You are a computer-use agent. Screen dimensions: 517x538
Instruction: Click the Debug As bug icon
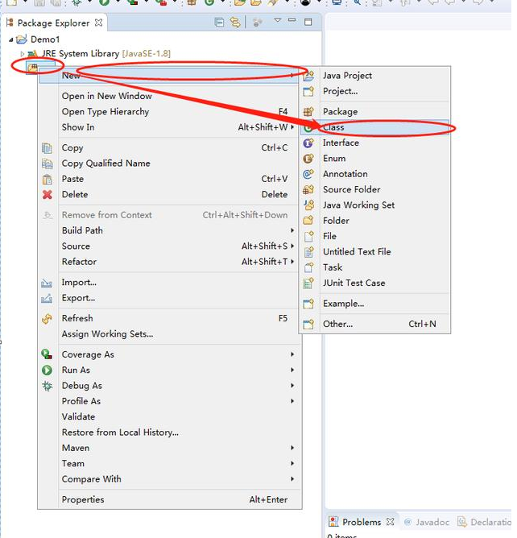(47, 386)
